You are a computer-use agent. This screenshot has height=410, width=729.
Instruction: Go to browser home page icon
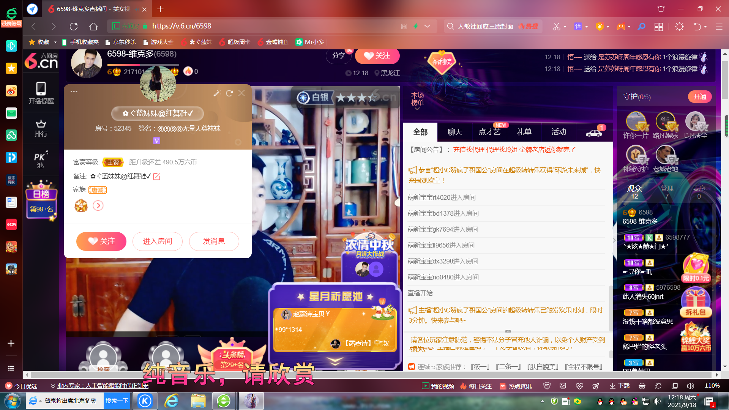93,26
